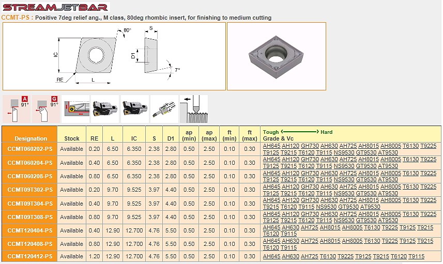
Task: Click the 12.700 IC value for CCMT120404-PS
Action: click(x=134, y=230)
